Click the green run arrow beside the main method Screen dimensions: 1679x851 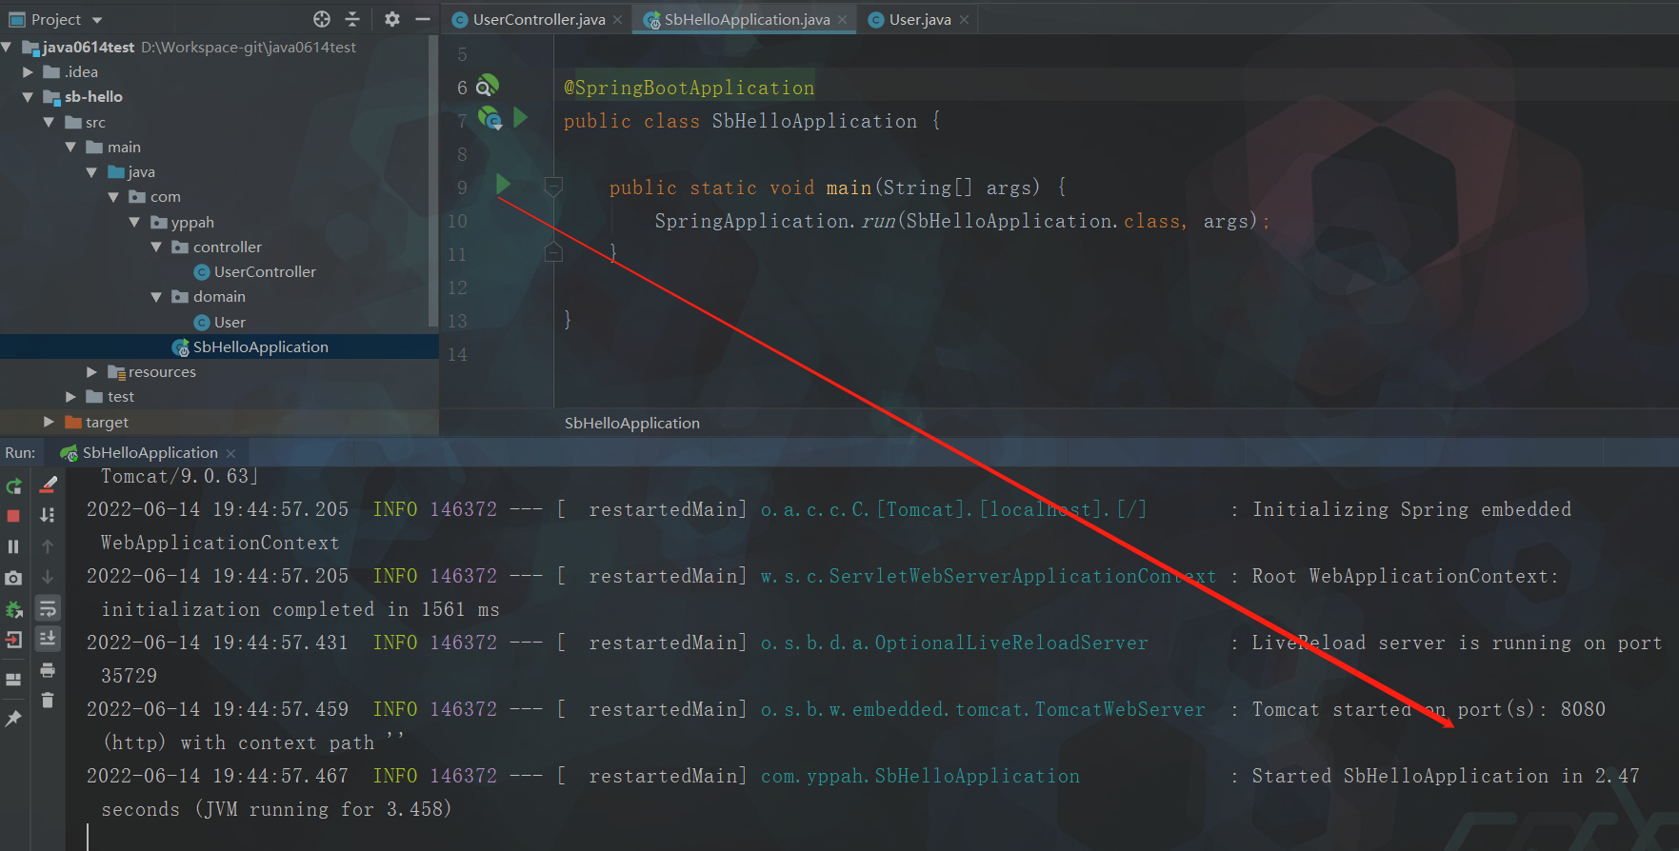point(503,184)
